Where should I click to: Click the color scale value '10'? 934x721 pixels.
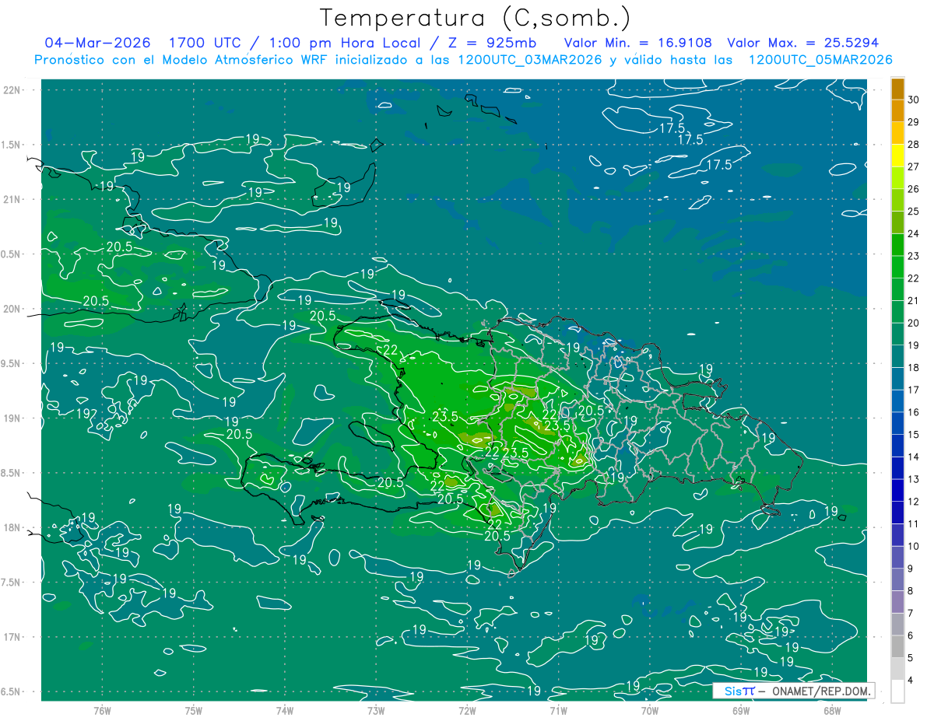(x=915, y=546)
